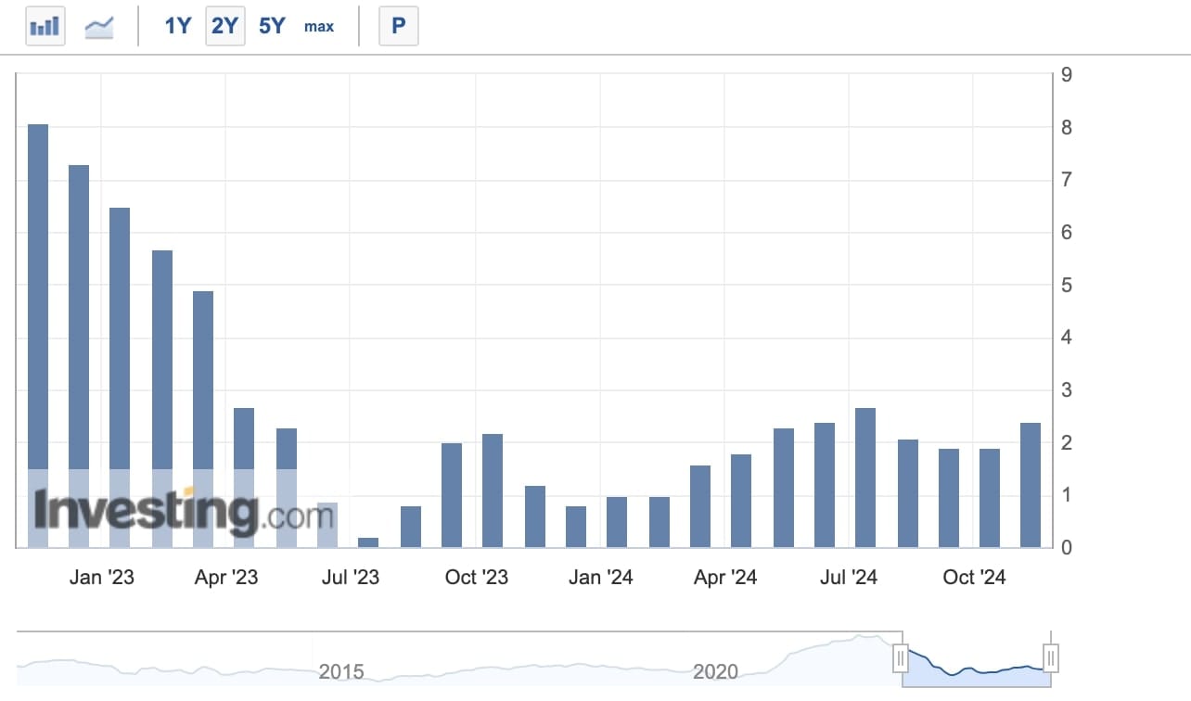Click the Apr '23 axis label
Image resolution: width=1191 pixels, height=701 pixels.
(225, 577)
